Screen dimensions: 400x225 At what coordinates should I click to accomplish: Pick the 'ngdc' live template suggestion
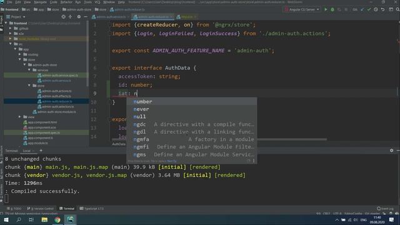click(x=192, y=124)
